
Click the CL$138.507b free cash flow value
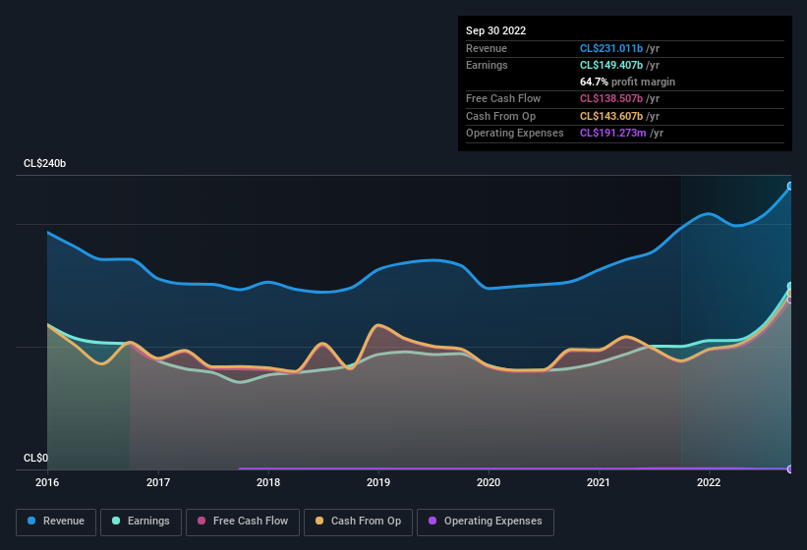click(x=611, y=98)
